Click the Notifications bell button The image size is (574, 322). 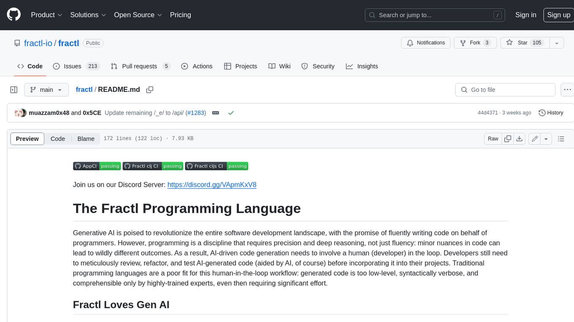click(426, 43)
